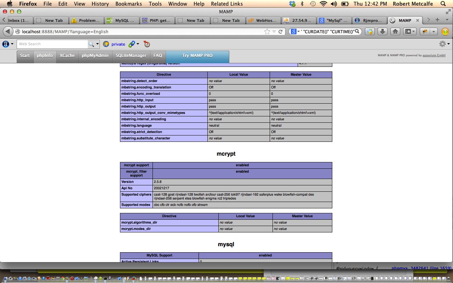Click the stopwatch toolbar icon

[147, 44]
